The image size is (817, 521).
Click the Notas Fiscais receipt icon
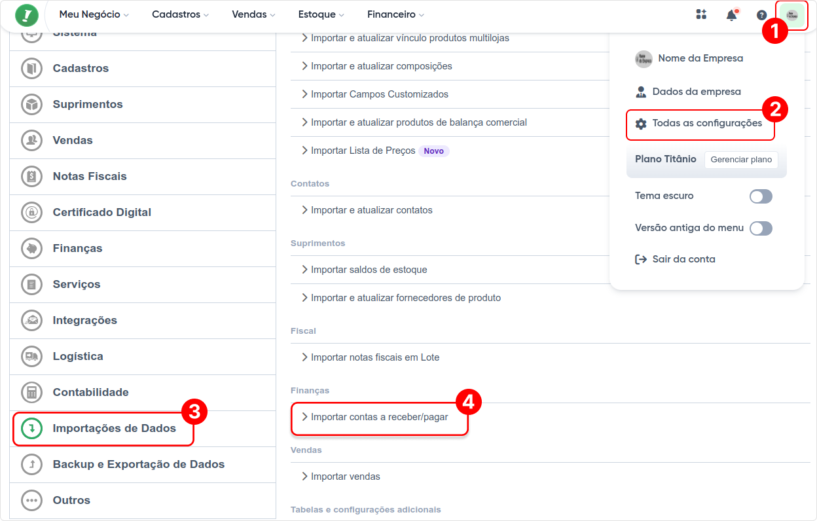31,176
